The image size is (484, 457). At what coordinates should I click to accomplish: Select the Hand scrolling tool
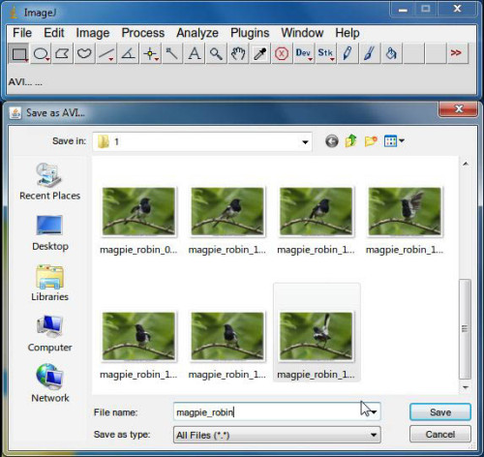pos(238,53)
